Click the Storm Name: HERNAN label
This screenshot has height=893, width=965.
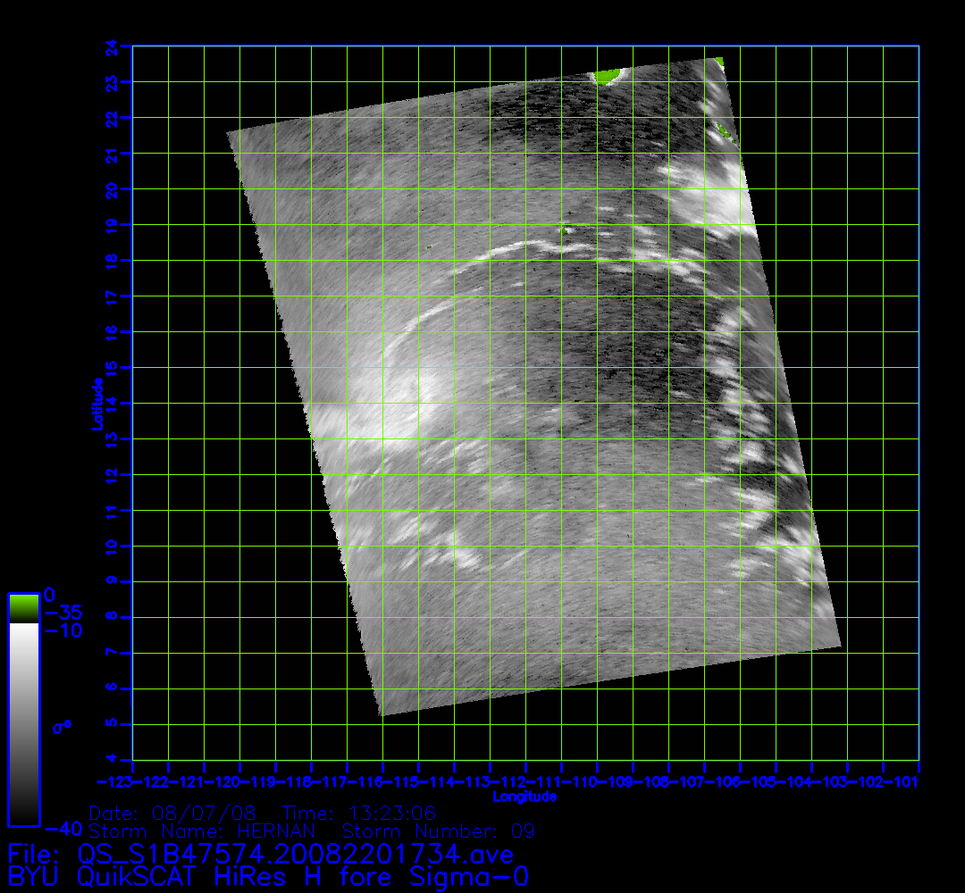(x=202, y=832)
